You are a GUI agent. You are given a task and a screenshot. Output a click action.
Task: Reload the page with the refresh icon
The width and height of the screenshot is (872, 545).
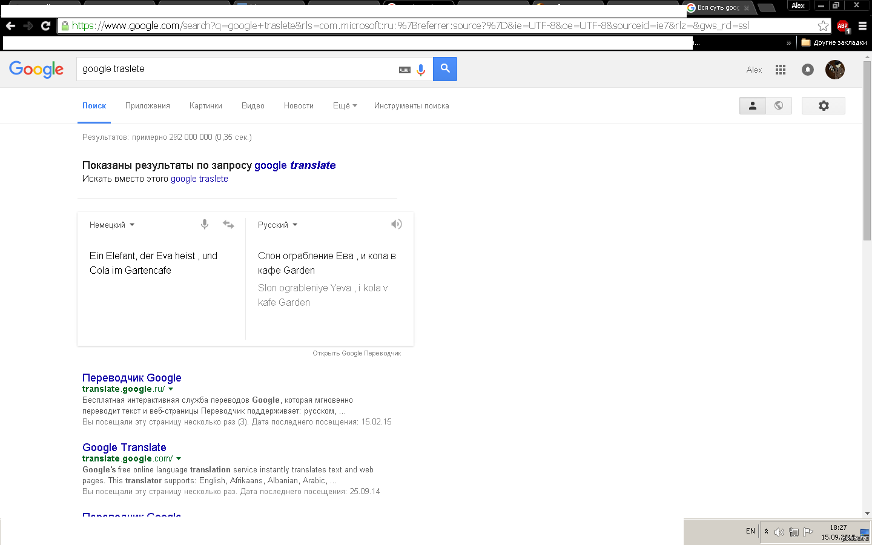(45, 25)
